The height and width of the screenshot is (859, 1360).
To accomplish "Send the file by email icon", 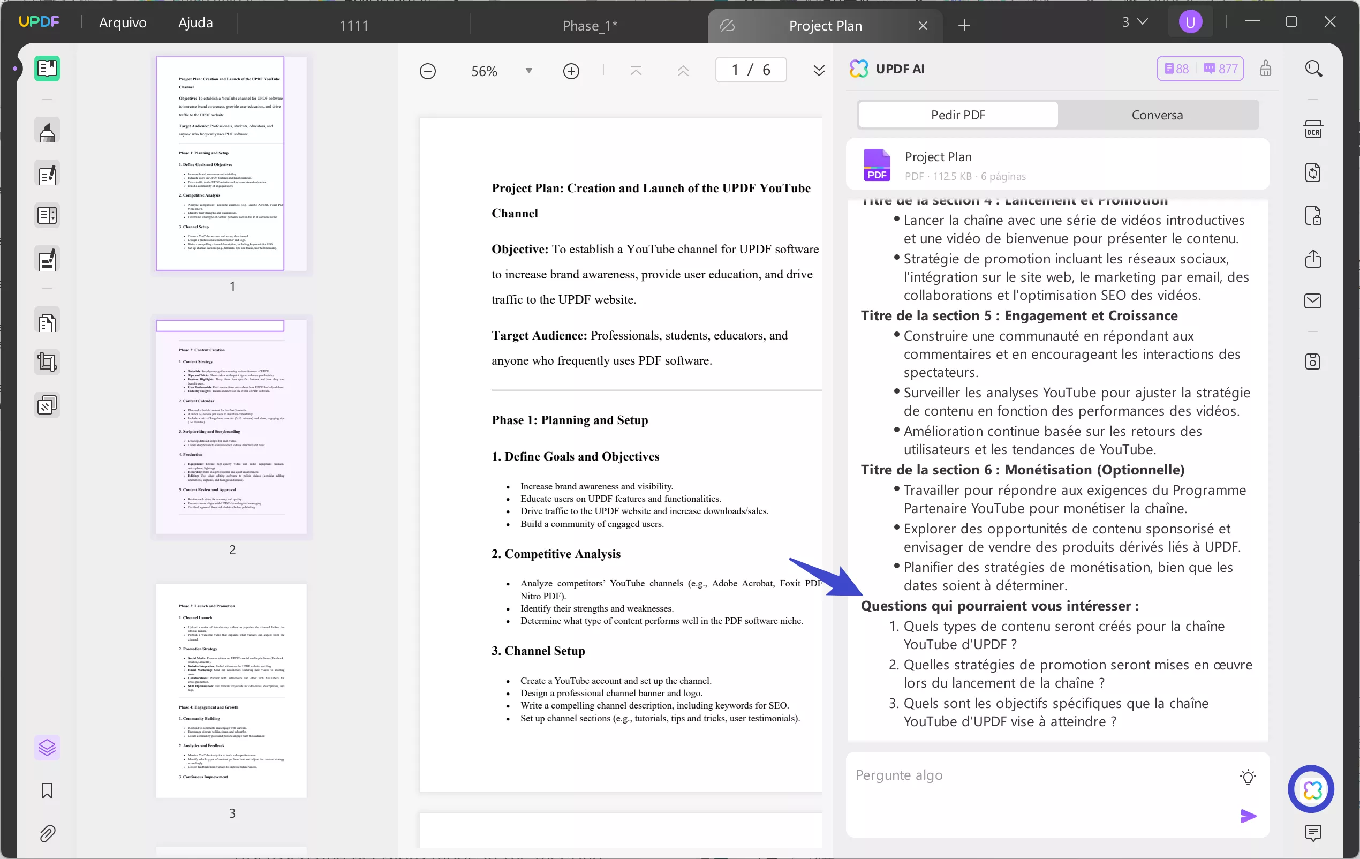I will coord(1312,301).
